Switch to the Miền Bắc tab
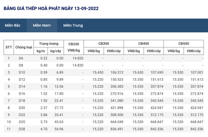208x137 pixels. pyautogui.click(x=12, y=25)
